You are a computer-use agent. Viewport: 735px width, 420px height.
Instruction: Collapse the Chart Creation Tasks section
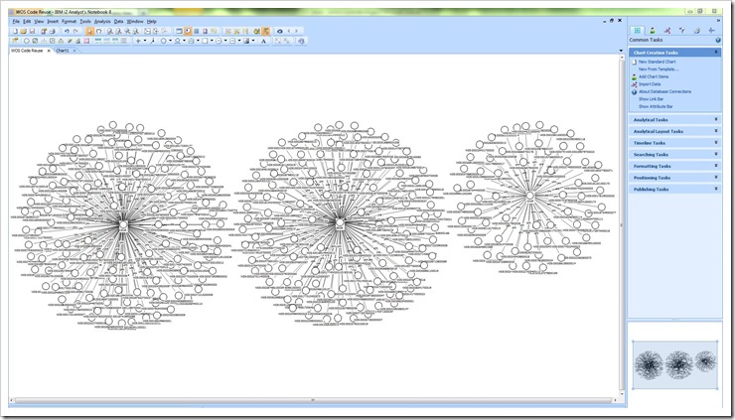pyautogui.click(x=716, y=53)
